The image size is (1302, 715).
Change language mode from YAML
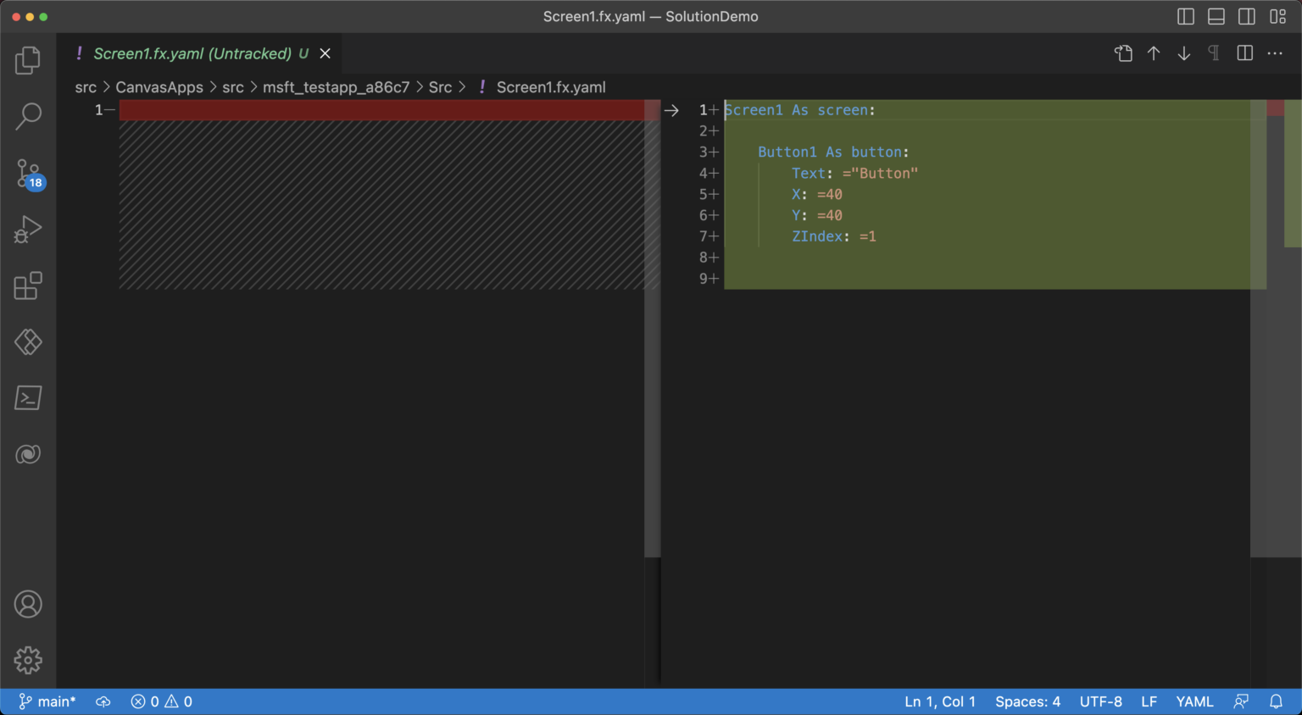click(1194, 701)
